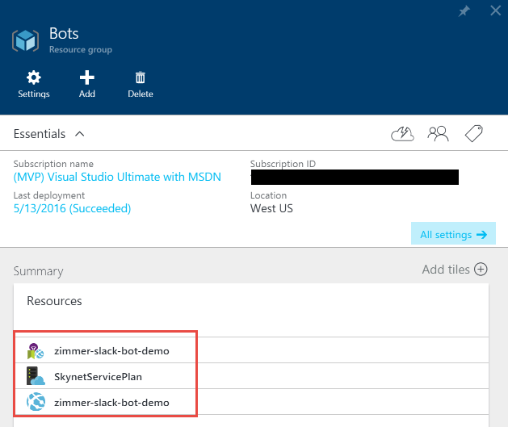Click the Settings gear icon
Viewport: 508px width, 427px height.
(x=34, y=78)
